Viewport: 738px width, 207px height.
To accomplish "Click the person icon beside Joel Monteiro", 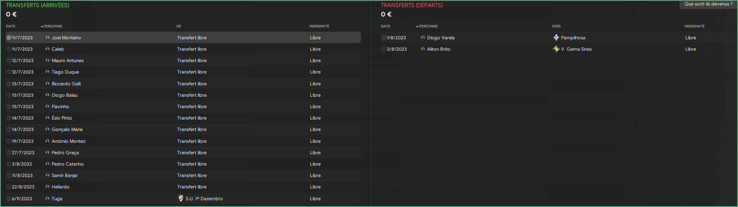I will tap(48, 38).
